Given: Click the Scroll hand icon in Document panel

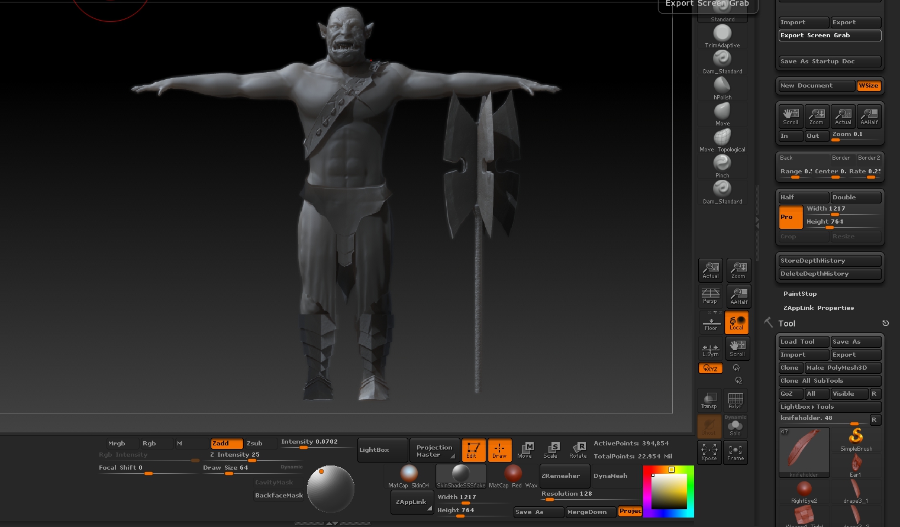Looking at the screenshot, I should [791, 117].
